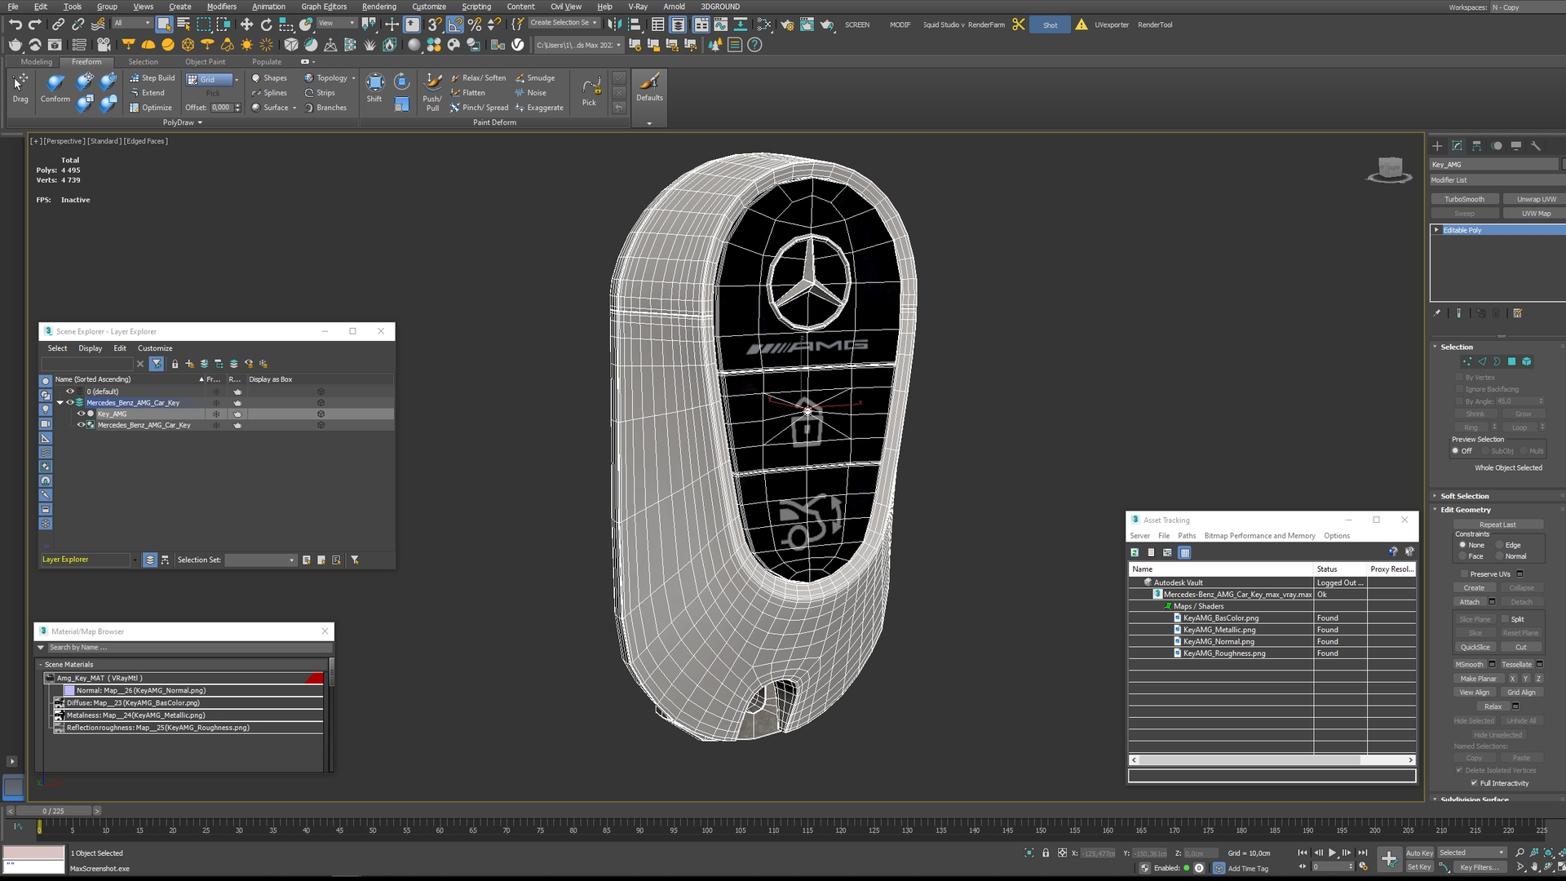This screenshot has height=881, width=1566.
Task: Activate the Select and Move tool
Action: (246, 24)
